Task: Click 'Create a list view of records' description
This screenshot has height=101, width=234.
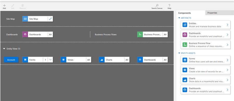Action: 206,72
